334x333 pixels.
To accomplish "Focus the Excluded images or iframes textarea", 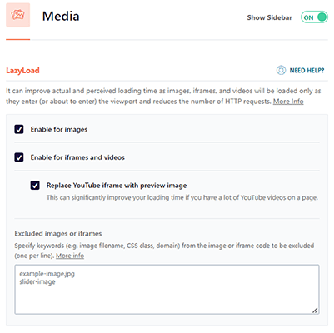I will 167,290.
